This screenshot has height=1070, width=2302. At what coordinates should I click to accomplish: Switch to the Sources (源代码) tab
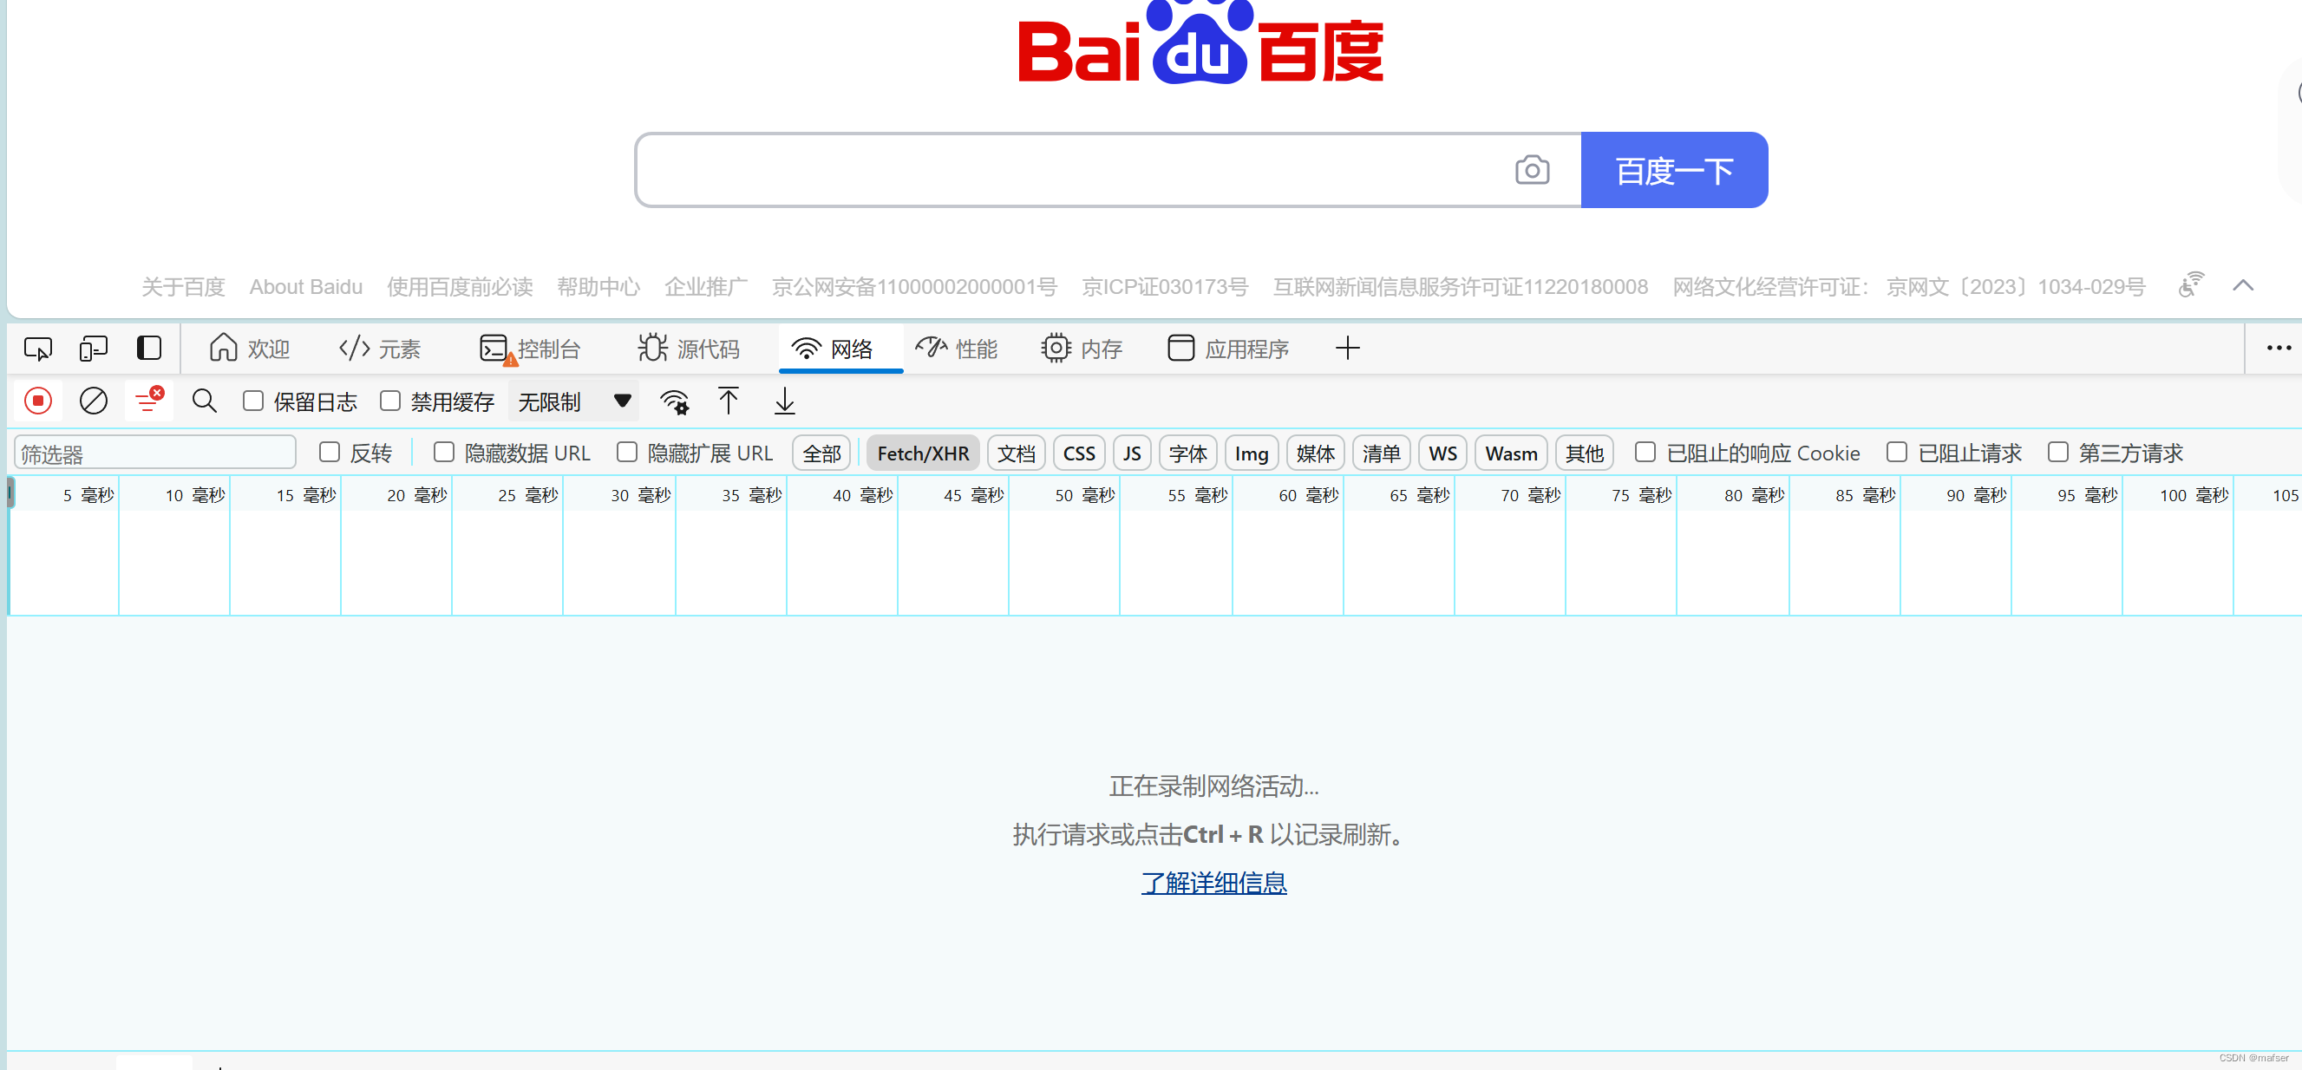tap(688, 349)
